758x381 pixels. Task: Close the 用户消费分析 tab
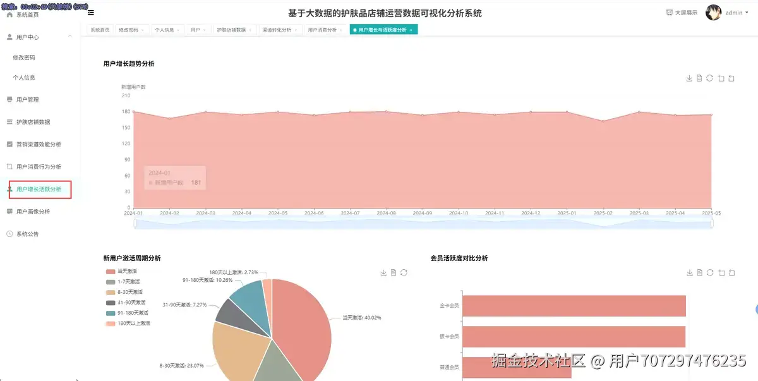pyautogui.click(x=342, y=30)
